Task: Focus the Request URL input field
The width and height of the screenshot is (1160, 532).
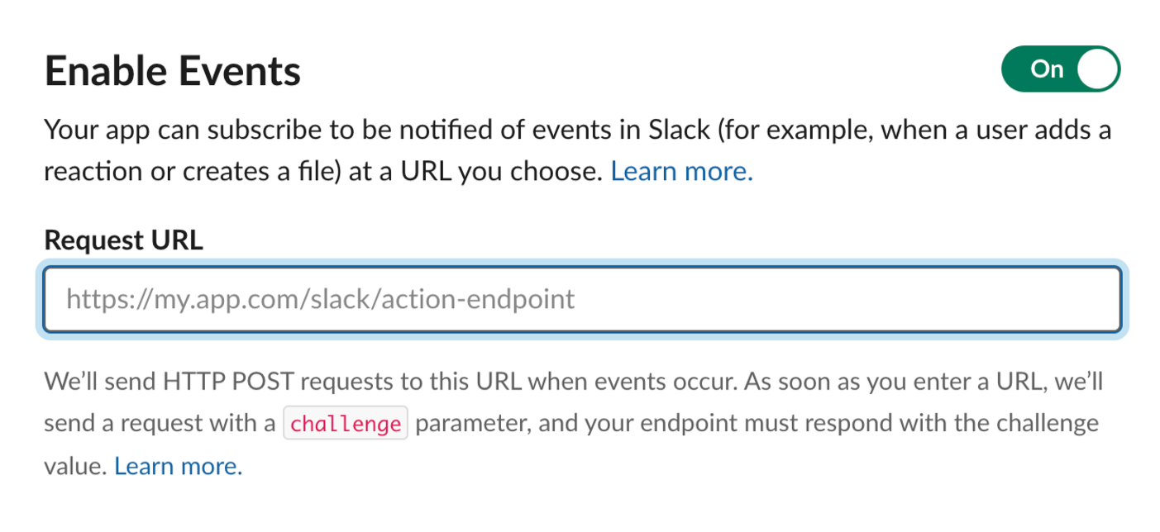Action: (x=582, y=299)
